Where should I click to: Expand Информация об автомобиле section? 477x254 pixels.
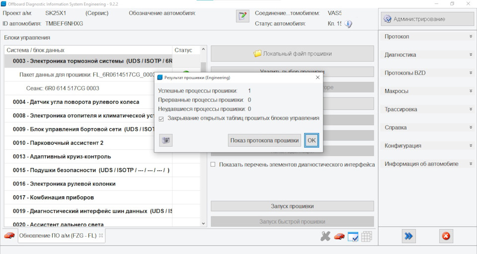[427, 164]
